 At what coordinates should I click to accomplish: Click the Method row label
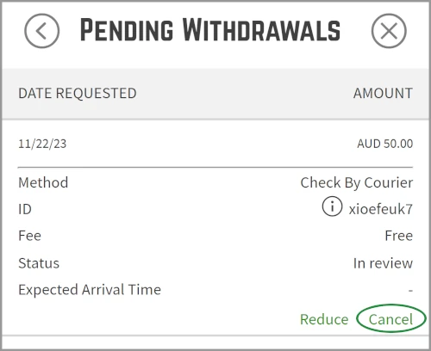tap(43, 182)
